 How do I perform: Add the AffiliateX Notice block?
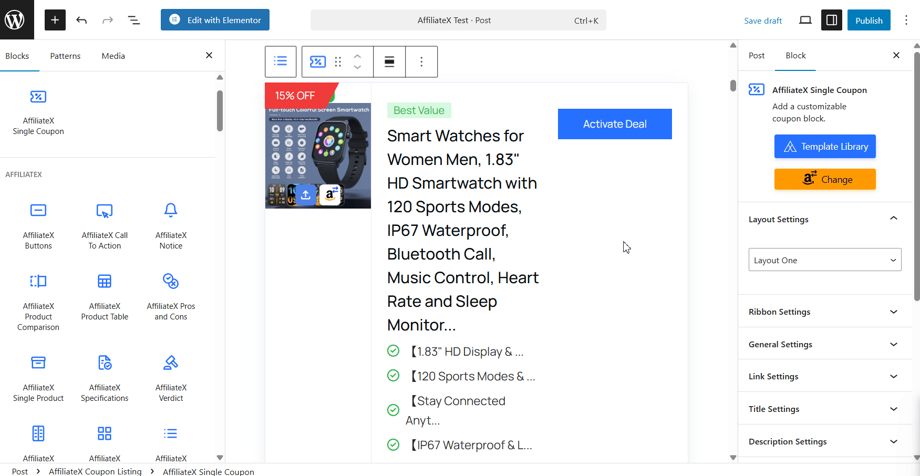tap(171, 226)
